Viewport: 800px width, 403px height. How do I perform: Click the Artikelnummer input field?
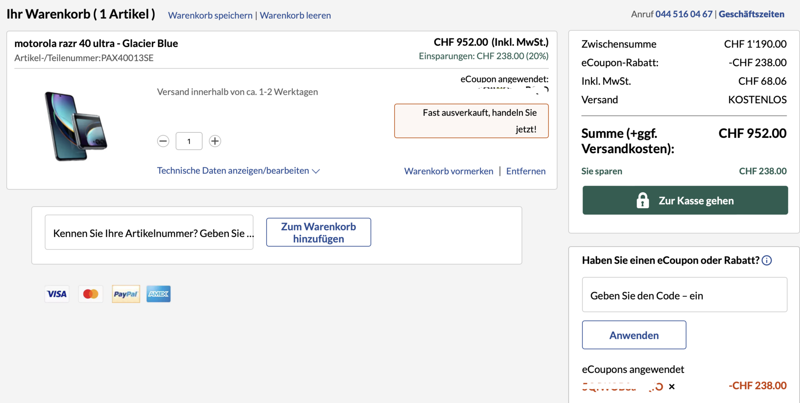pyautogui.click(x=149, y=232)
